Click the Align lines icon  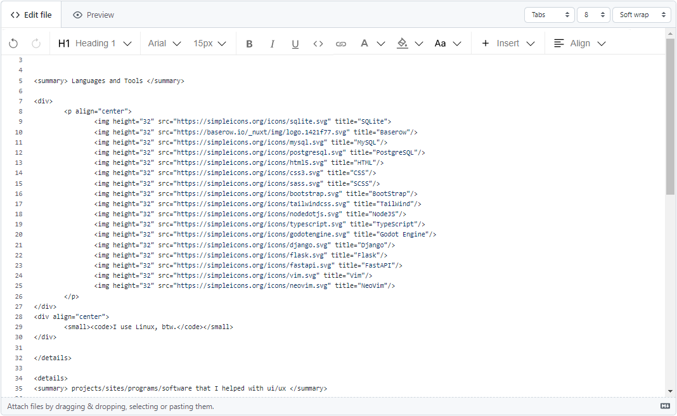558,43
